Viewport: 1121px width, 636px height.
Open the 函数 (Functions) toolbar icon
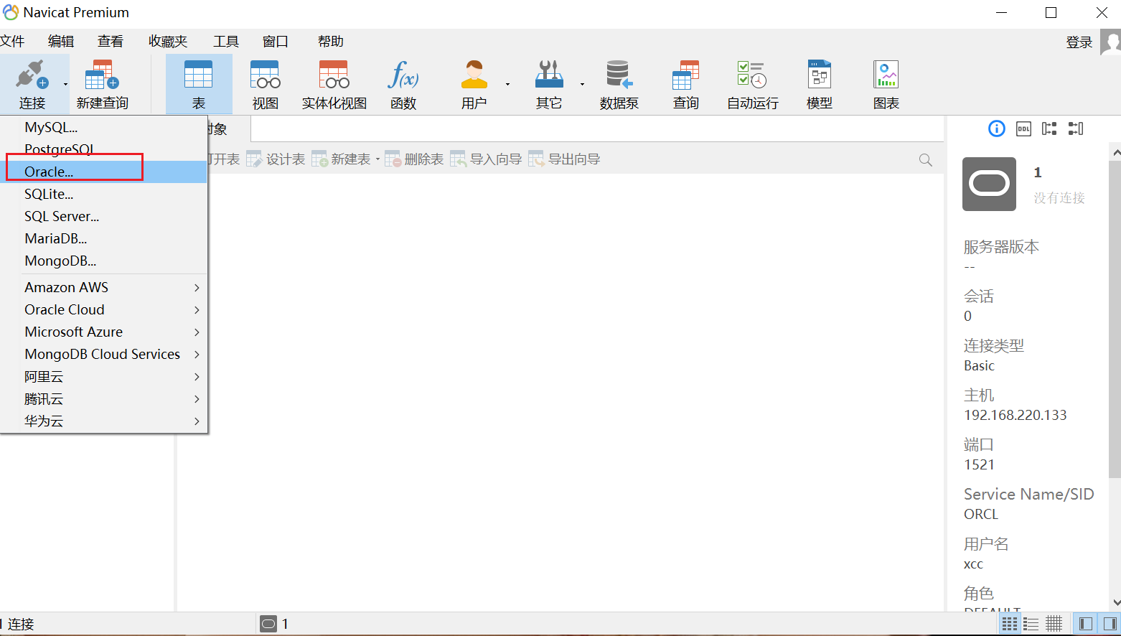click(x=403, y=83)
